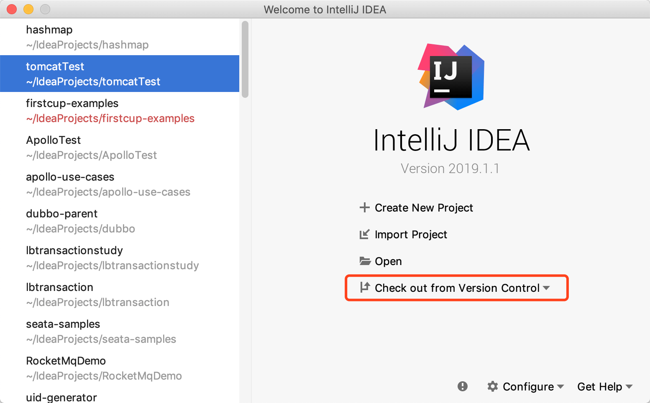
Task: Click the Configure gear icon
Action: pos(493,386)
